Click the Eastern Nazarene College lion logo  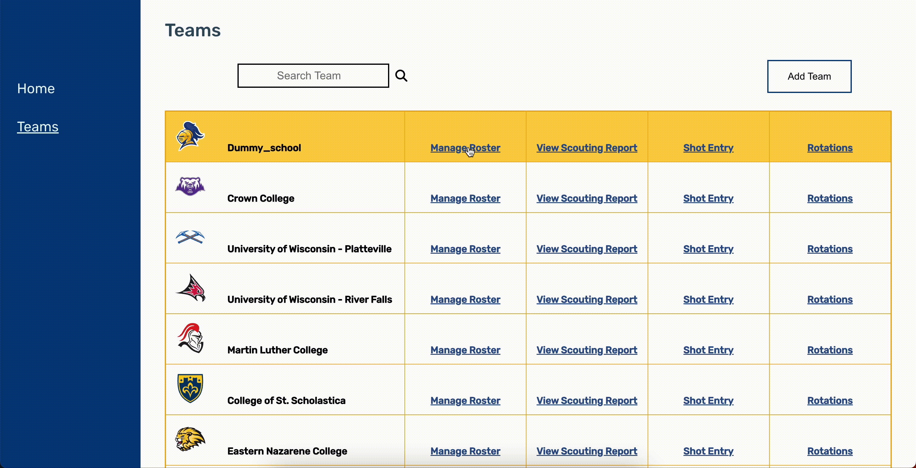click(x=190, y=439)
